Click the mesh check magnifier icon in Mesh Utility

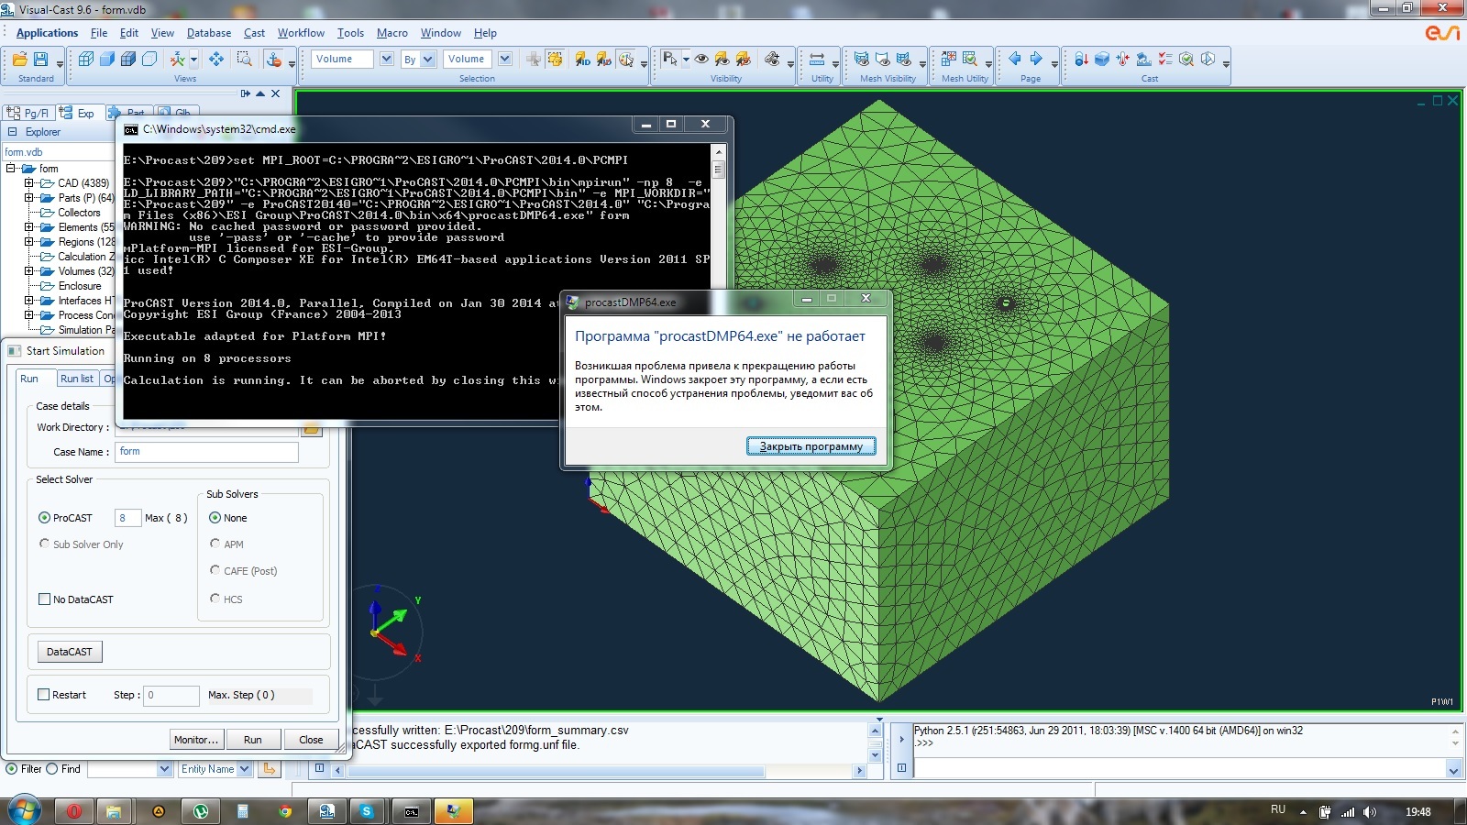970,59
